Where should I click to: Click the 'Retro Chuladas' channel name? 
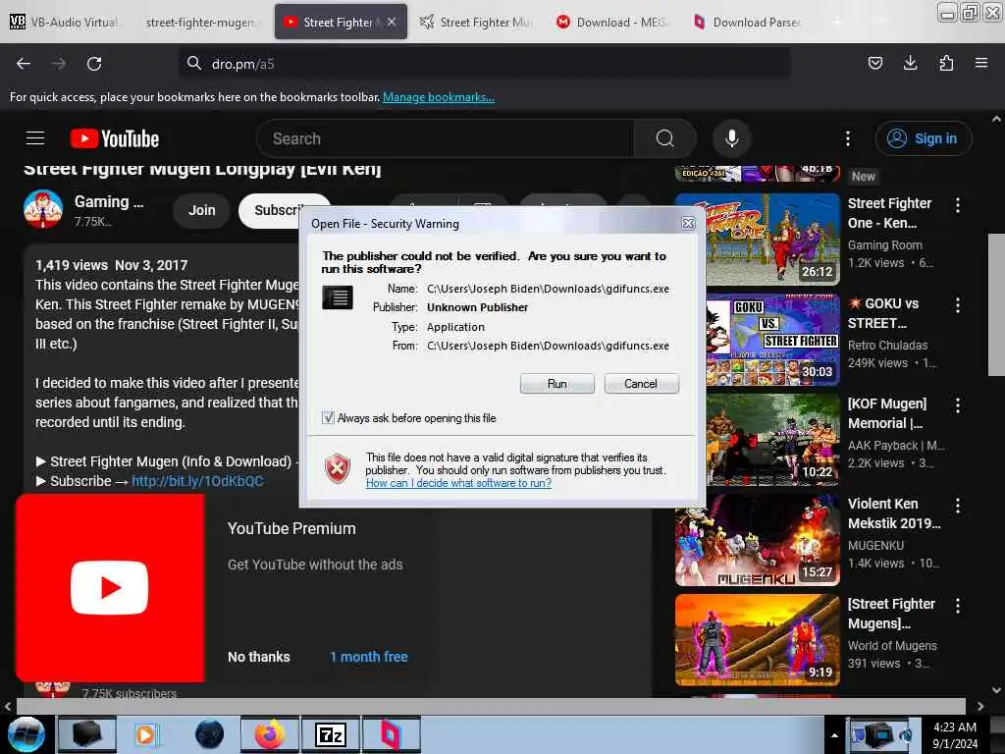[887, 345]
